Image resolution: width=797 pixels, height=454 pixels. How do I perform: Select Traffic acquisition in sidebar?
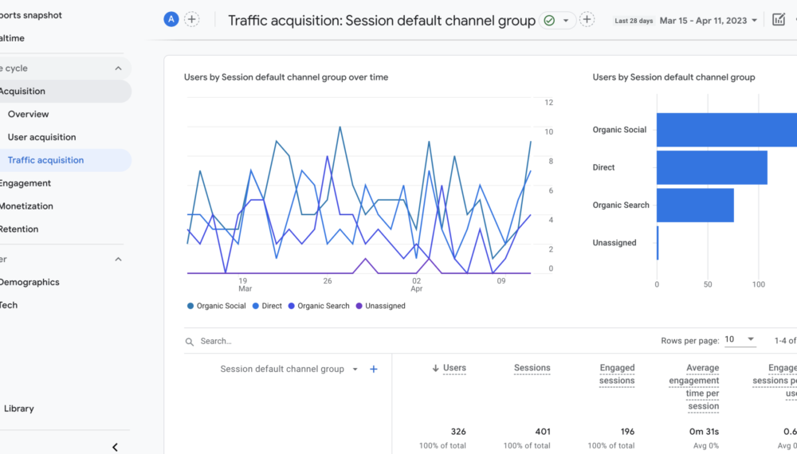coord(65,160)
